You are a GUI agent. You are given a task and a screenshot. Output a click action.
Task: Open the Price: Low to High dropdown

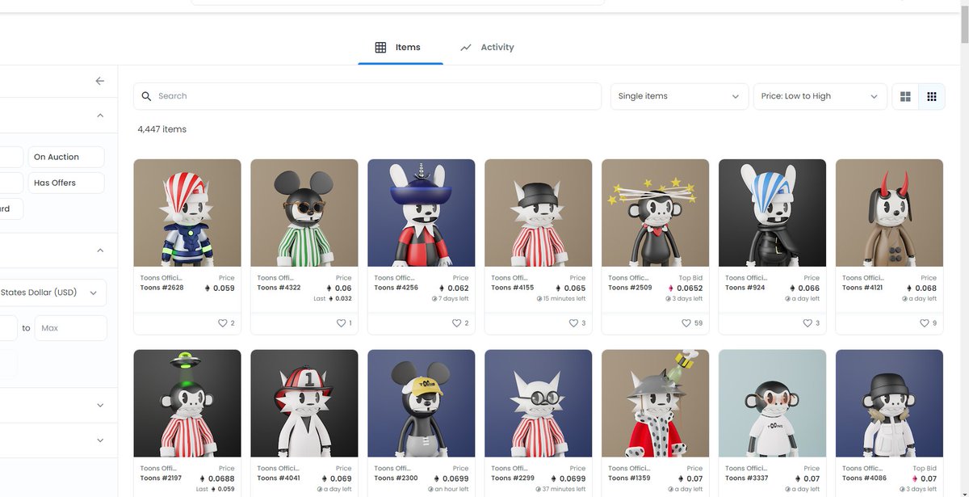(819, 96)
